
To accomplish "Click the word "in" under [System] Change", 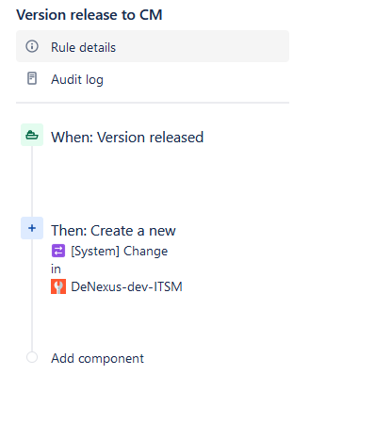I will pos(56,269).
